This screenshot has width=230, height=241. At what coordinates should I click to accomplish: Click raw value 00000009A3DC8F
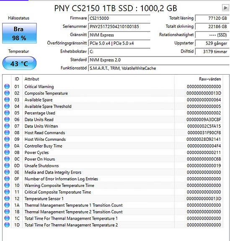pyautogui.click(x=204, y=119)
